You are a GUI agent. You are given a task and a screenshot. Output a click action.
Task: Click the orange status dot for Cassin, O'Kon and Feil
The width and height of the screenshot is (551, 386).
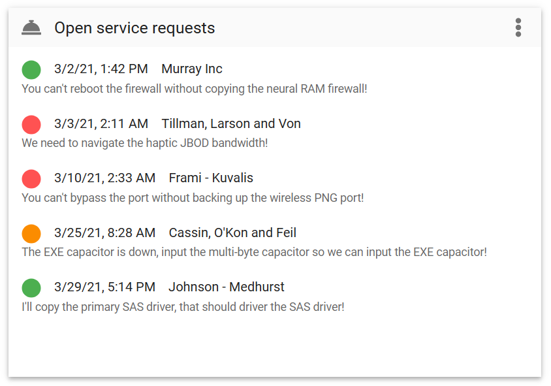31,233
